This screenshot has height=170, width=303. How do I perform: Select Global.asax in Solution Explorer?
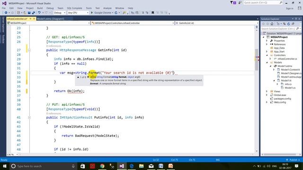tap(280, 95)
